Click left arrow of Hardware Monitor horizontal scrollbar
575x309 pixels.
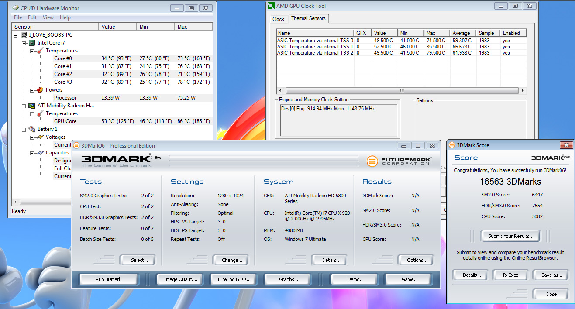(16, 202)
